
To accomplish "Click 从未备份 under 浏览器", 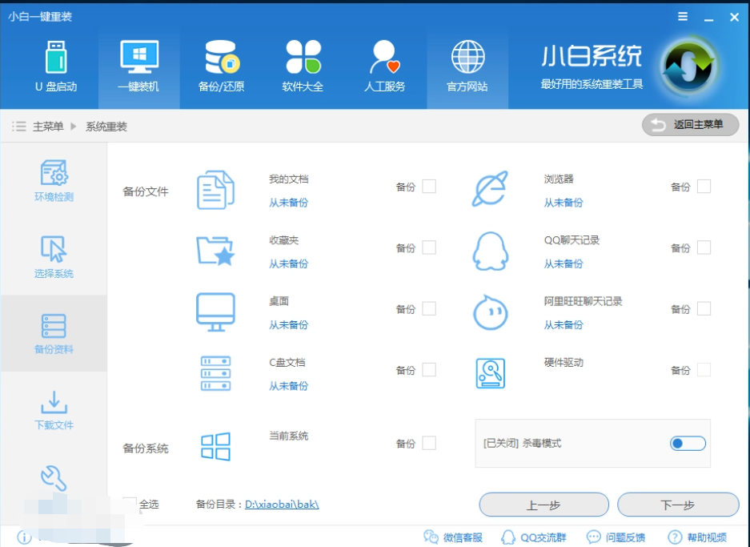I will click(x=564, y=203).
